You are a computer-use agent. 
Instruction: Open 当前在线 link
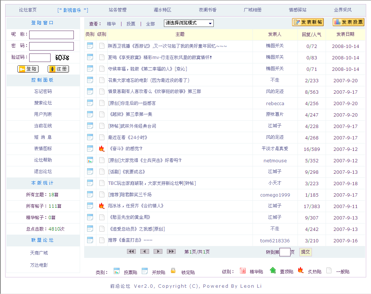(43, 125)
